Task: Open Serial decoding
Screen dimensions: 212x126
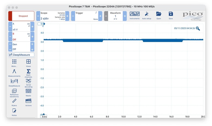Action: click(28, 83)
